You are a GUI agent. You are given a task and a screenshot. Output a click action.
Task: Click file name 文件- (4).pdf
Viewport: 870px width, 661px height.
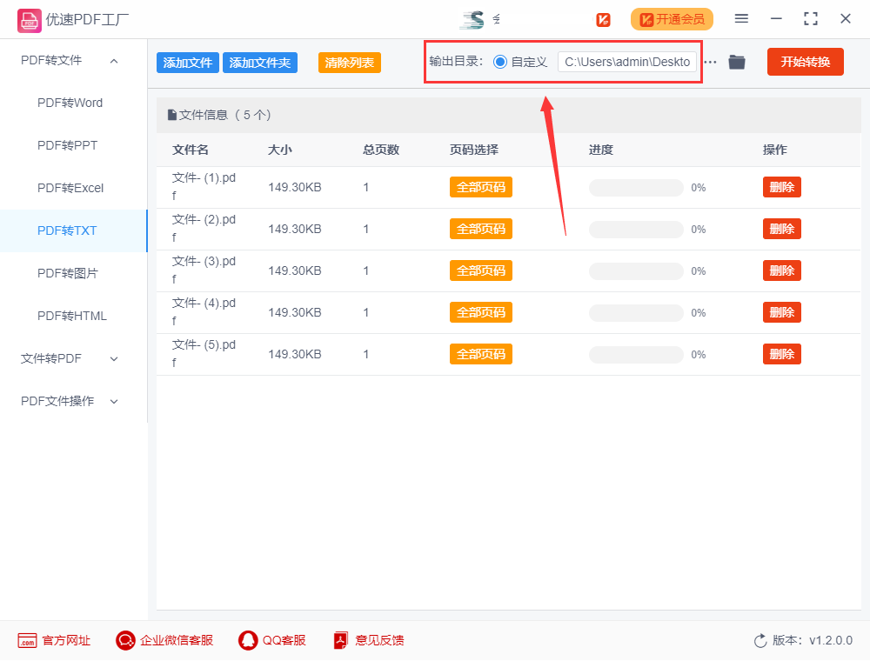point(204,311)
